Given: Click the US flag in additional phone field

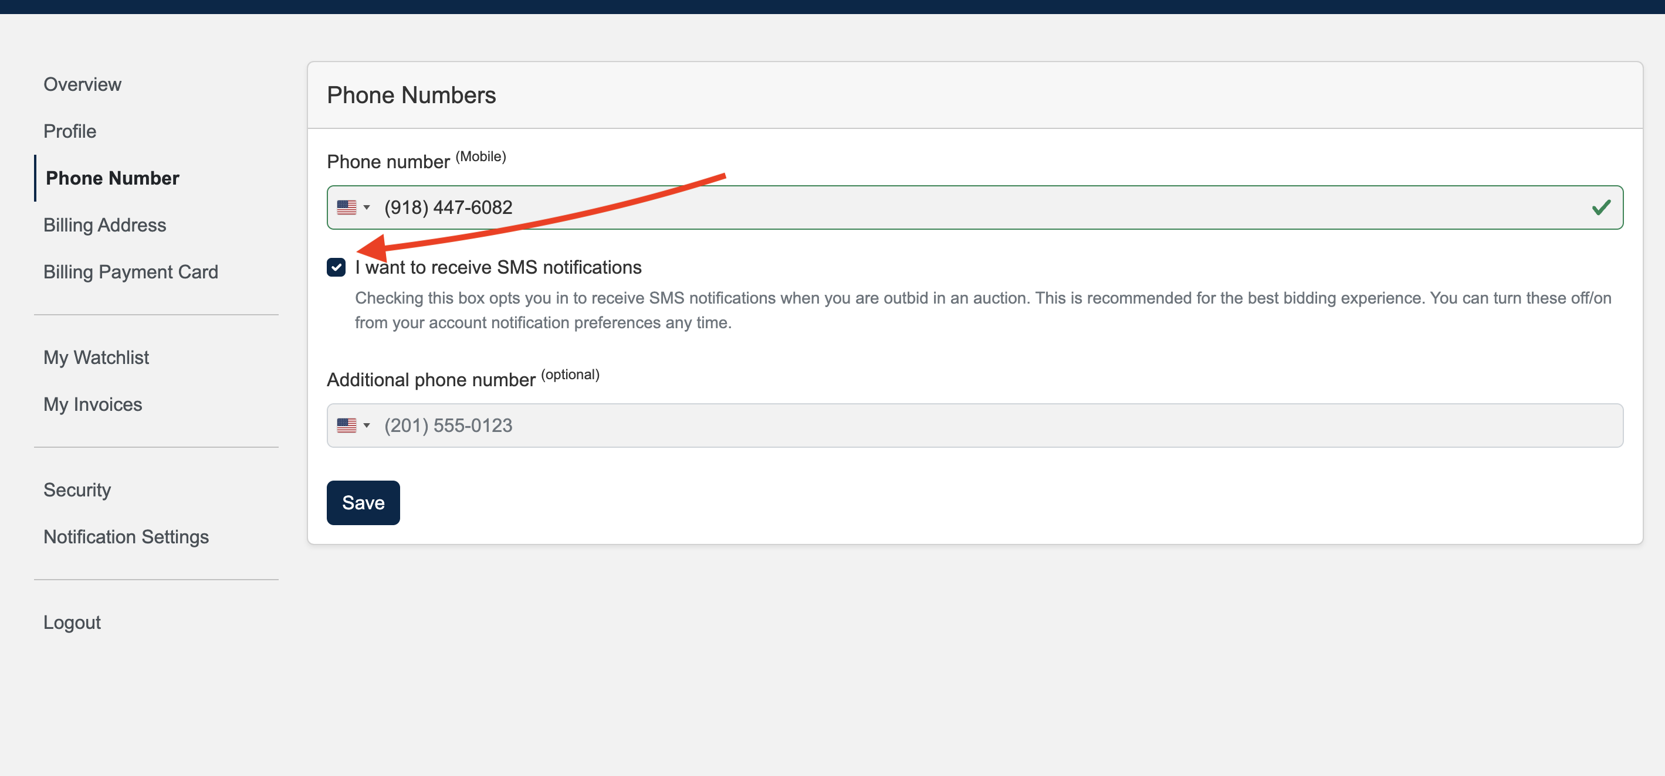Looking at the screenshot, I should 347,426.
